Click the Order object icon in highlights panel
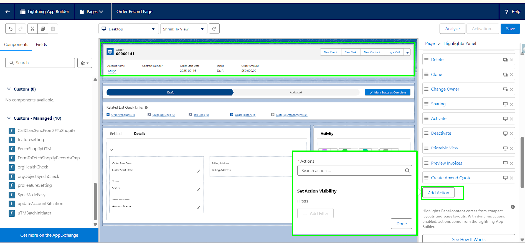 coord(110,52)
